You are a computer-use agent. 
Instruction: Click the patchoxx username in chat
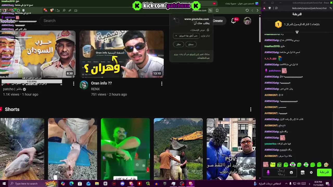tap(275, 71)
